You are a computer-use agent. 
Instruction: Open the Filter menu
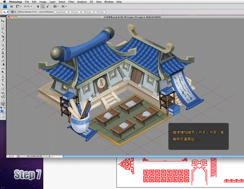pos(71,2)
